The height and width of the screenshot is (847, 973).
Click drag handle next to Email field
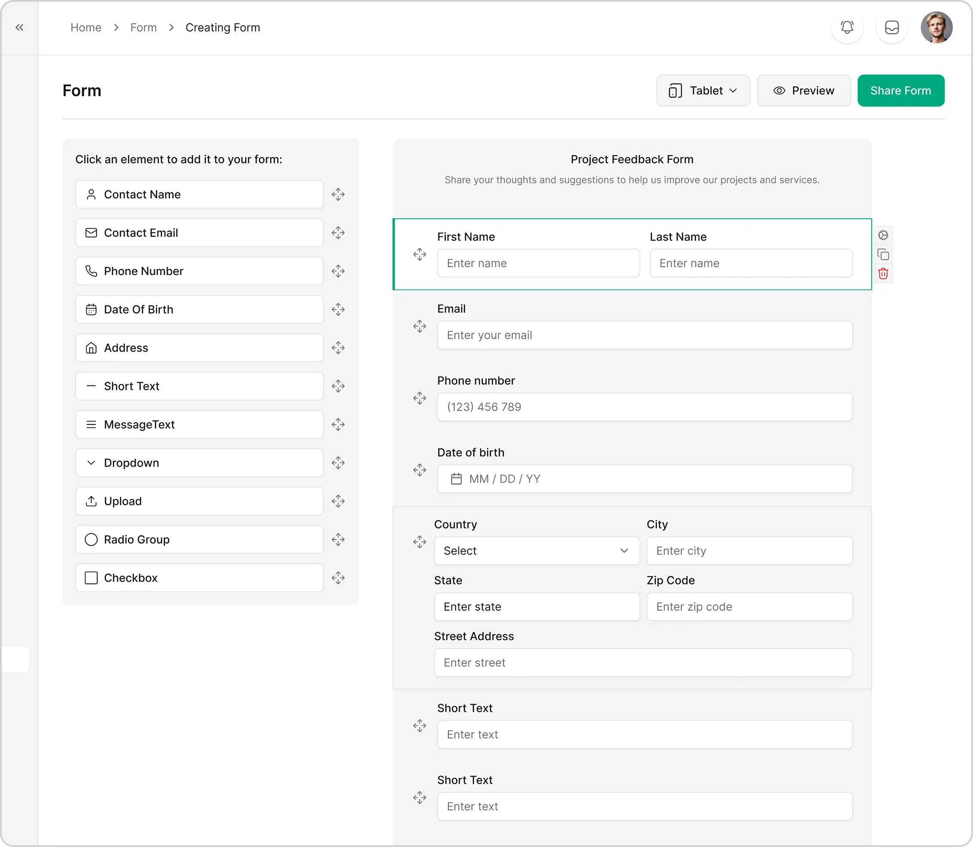[419, 326]
